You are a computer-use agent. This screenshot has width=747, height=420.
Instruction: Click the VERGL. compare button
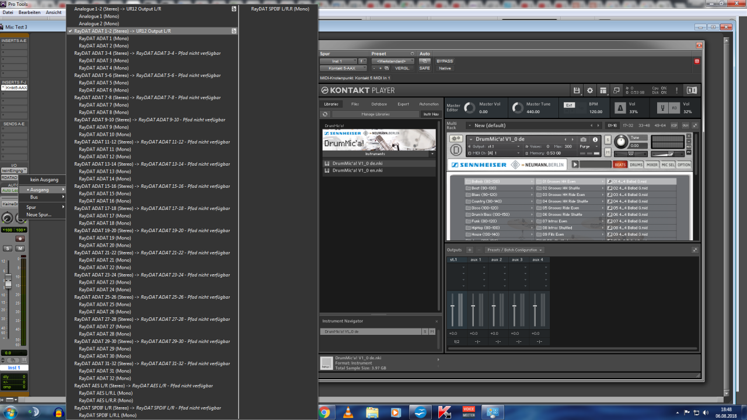click(x=402, y=68)
